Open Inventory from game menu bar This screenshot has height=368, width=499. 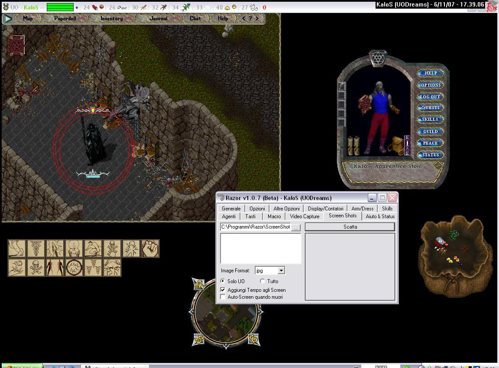[111, 19]
